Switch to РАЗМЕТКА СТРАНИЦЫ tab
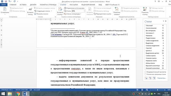The image size is (171, 96). pos(48,5)
